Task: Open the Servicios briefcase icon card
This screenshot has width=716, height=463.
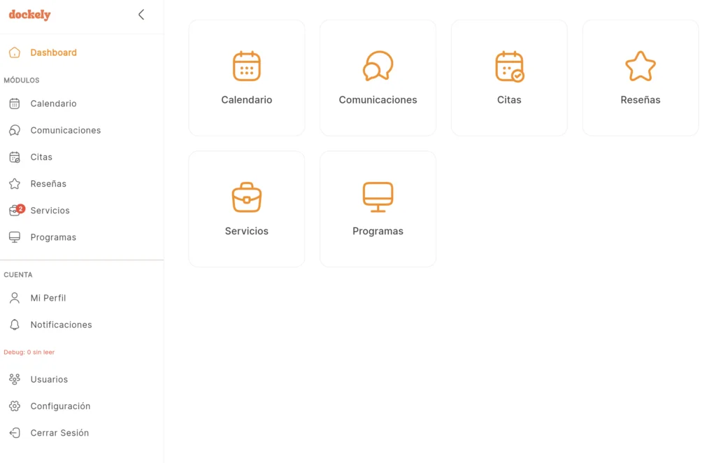Action: click(x=246, y=197)
